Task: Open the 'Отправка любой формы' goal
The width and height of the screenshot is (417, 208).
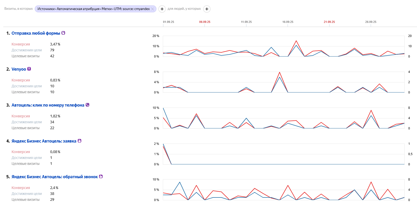Action: click(x=36, y=33)
